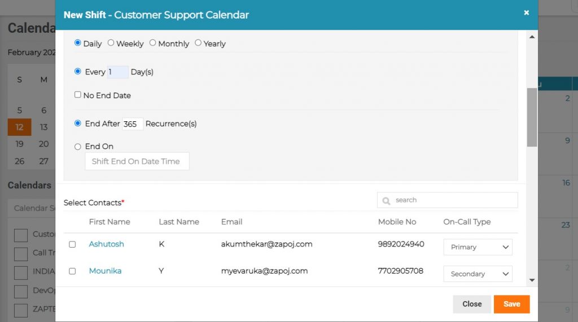Image resolution: width=578 pixels, height=322 pixels.
Task: Click the 365 recurrences input field
Action: [x=132, y=124]
